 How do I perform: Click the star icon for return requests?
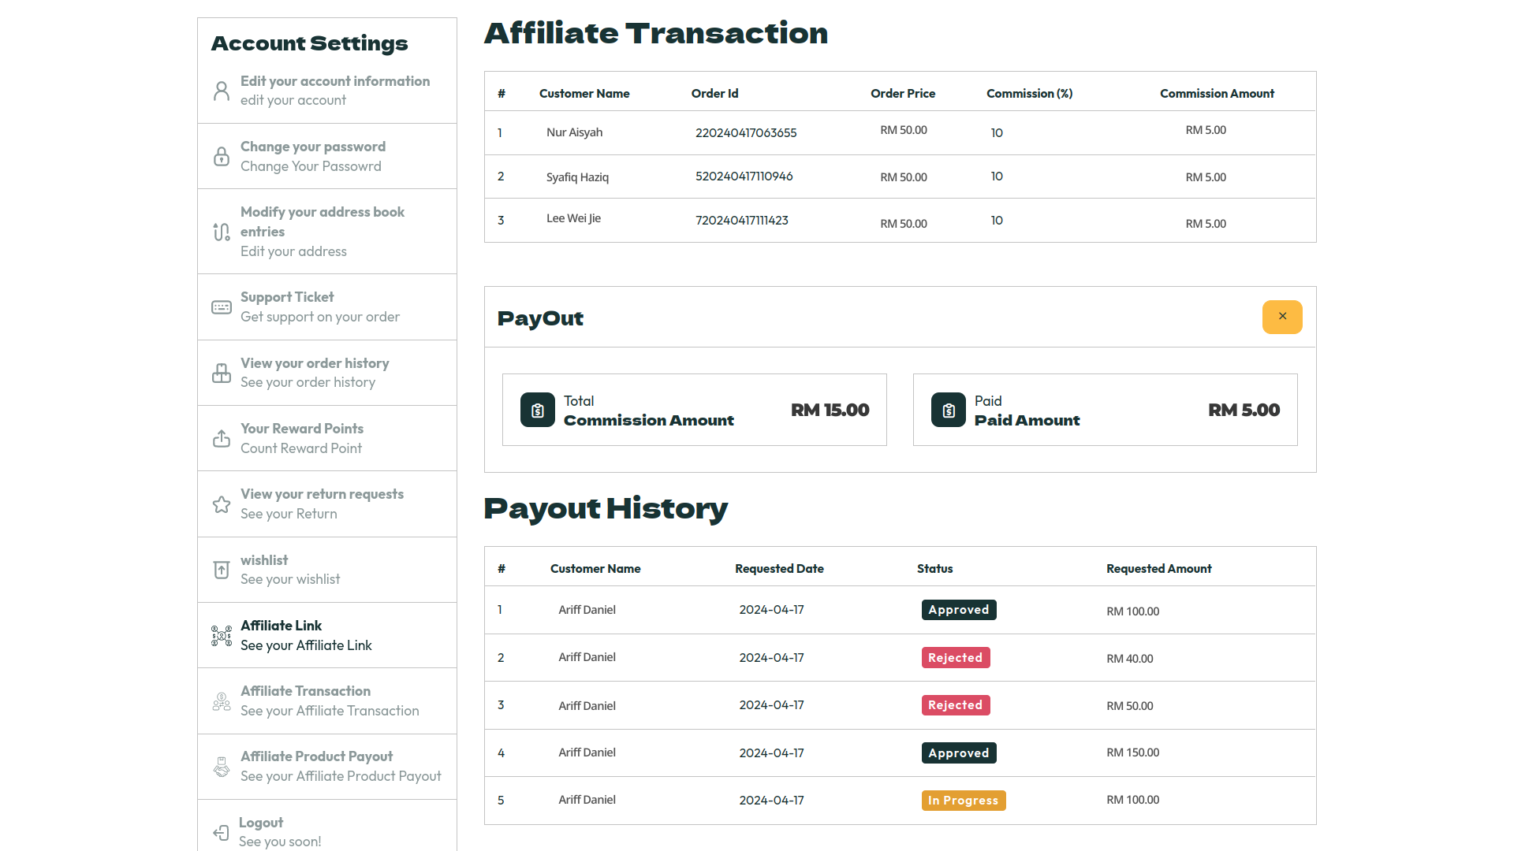point(222,504)
